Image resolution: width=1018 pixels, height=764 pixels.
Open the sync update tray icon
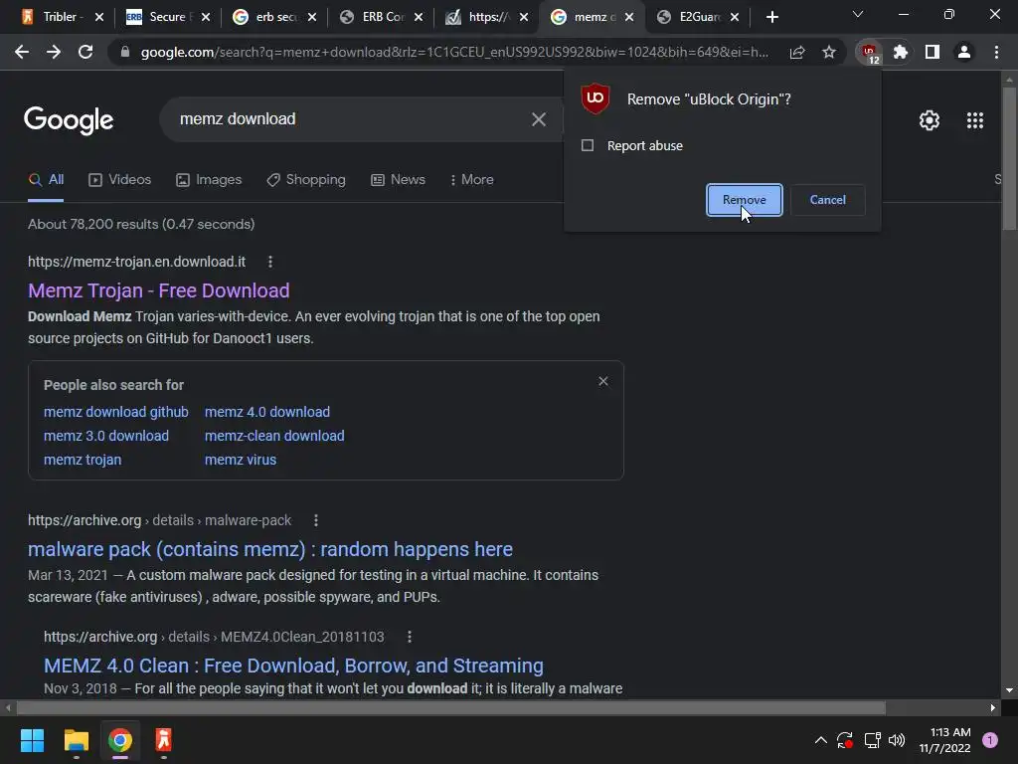[845, 740]
